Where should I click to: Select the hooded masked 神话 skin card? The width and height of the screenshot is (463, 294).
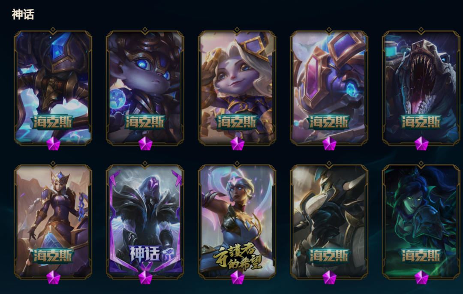coord(145,222)
